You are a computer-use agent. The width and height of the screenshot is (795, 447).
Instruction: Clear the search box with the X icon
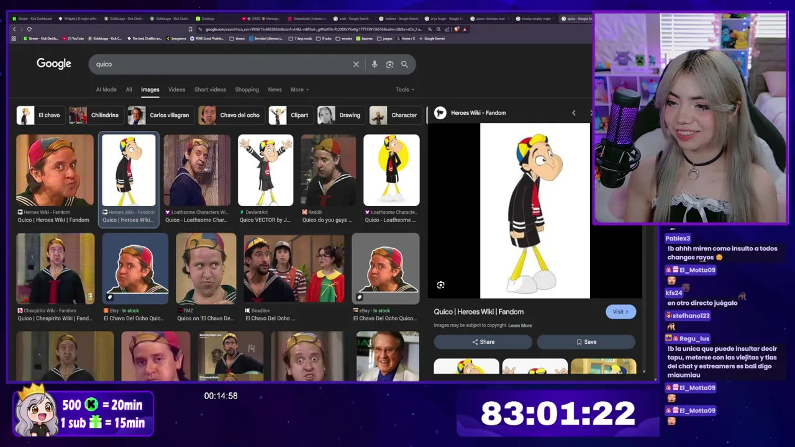pyautogui.click(x=356, y=65)
